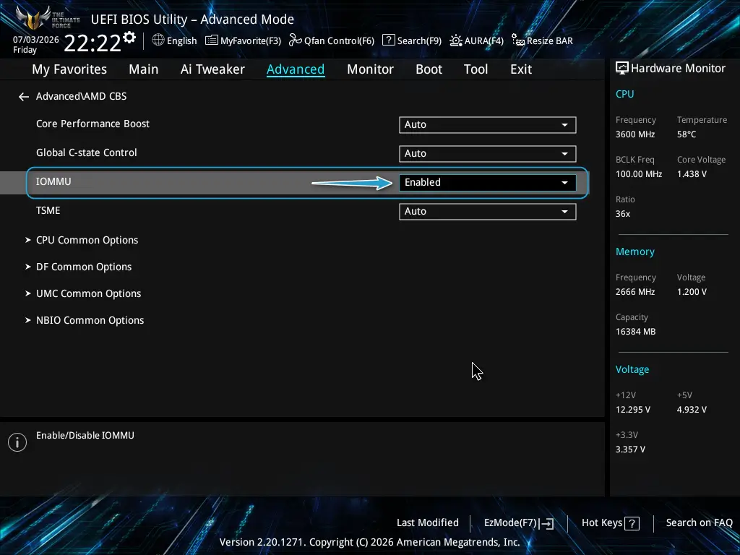Image resolution: width=740 pixels, height=555 pixels.
Task: Click the Hot Keys label
Action: [x=602, y=523]
